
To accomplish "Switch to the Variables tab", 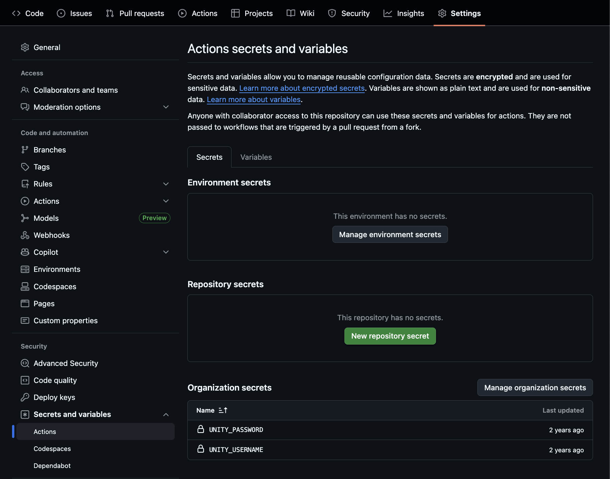I will 256,157.
